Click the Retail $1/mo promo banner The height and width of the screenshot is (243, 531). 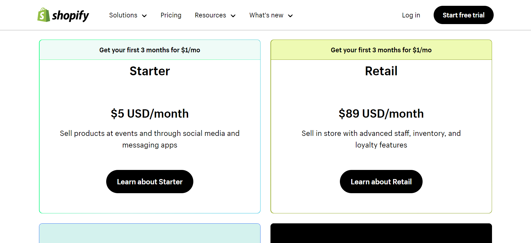[381, 50]
